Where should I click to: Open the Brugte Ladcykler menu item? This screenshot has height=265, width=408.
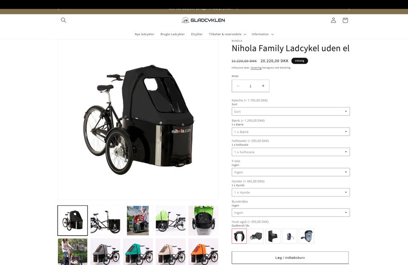pyautogui.click(x=173, y=34)
